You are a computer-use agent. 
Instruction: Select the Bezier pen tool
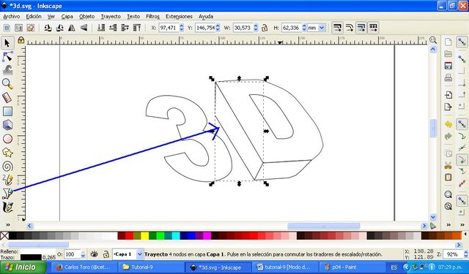tap(7, 194)
